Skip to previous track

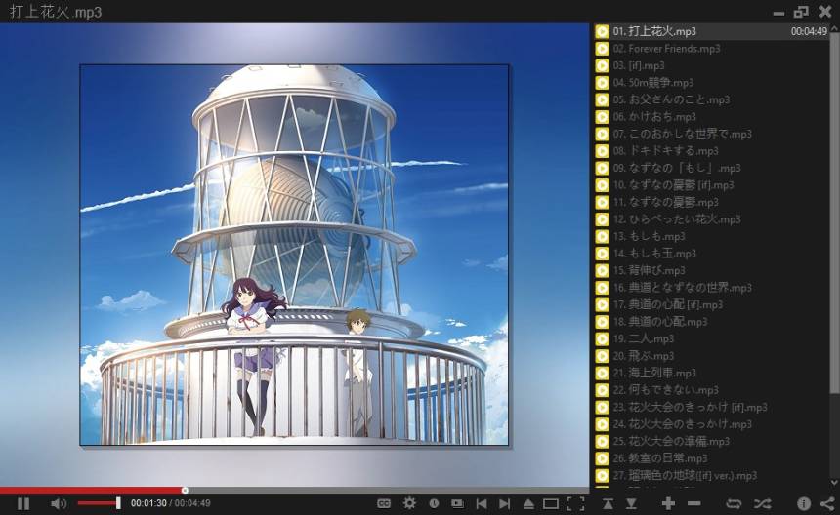(481, 503)
